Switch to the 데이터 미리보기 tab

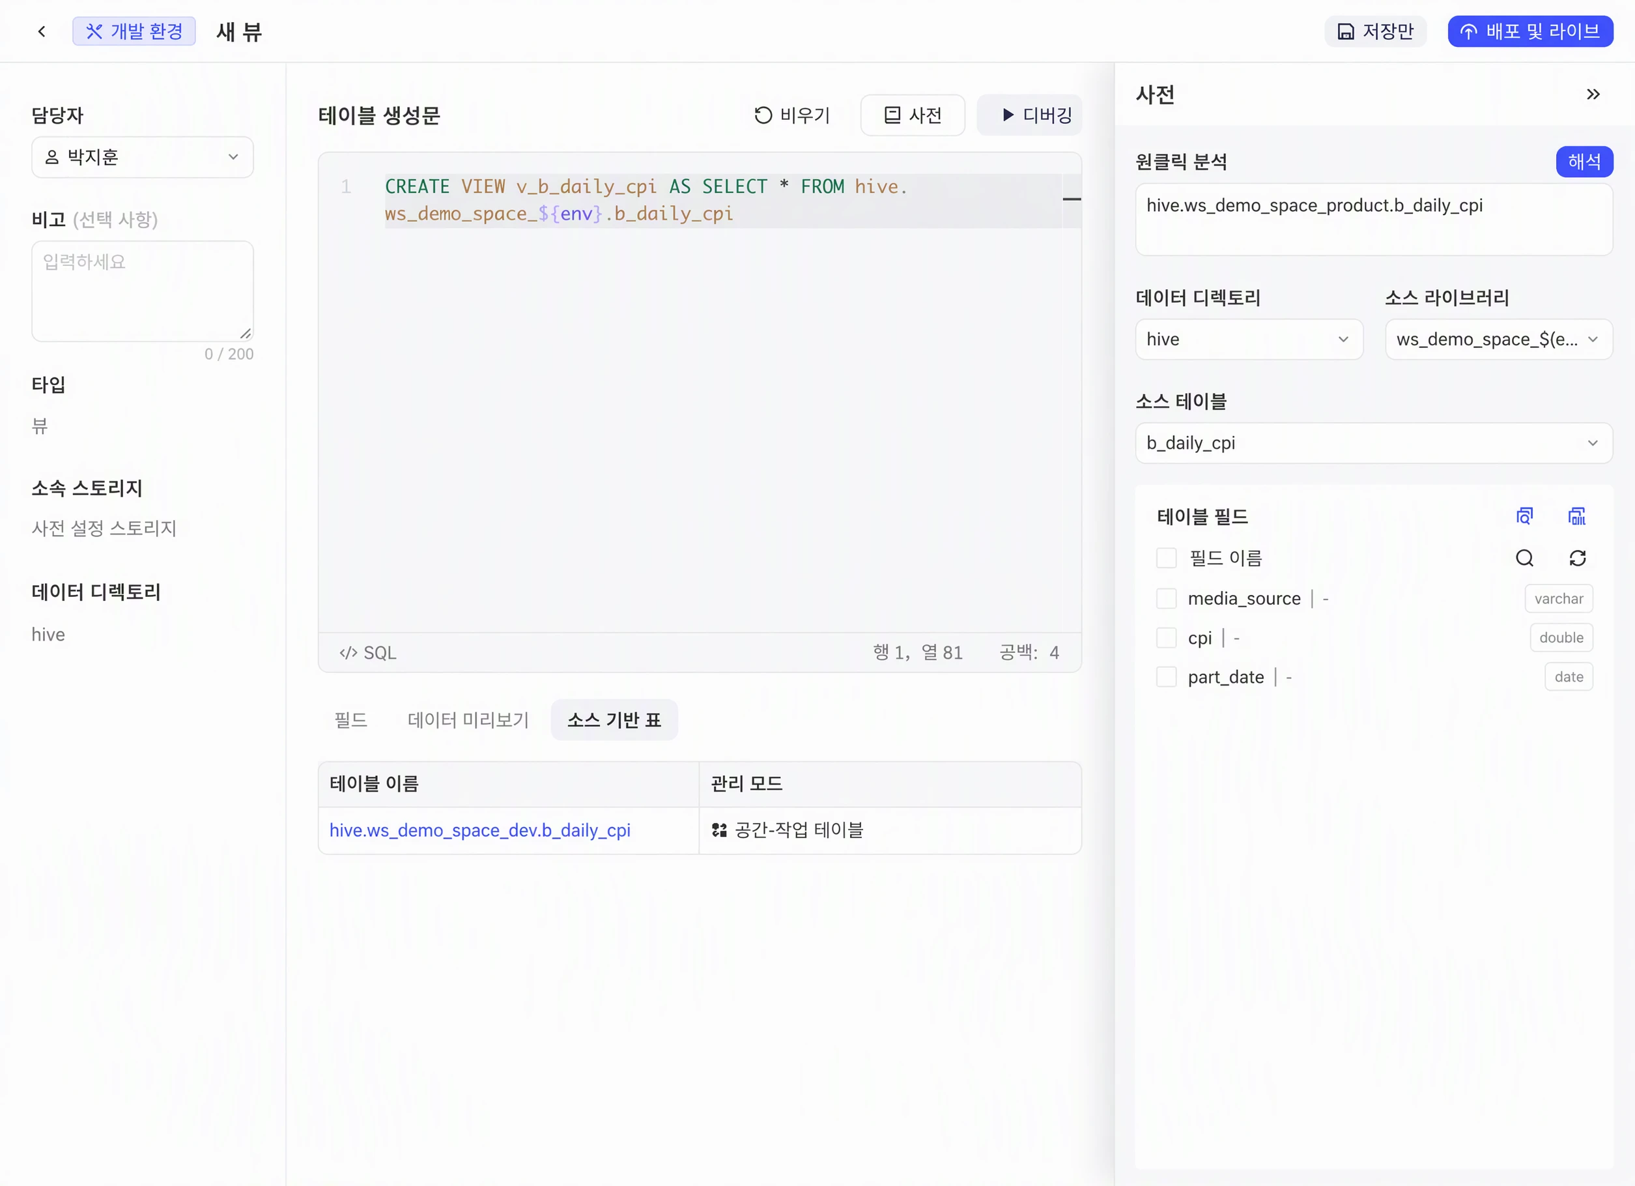(x=468, y=720)
